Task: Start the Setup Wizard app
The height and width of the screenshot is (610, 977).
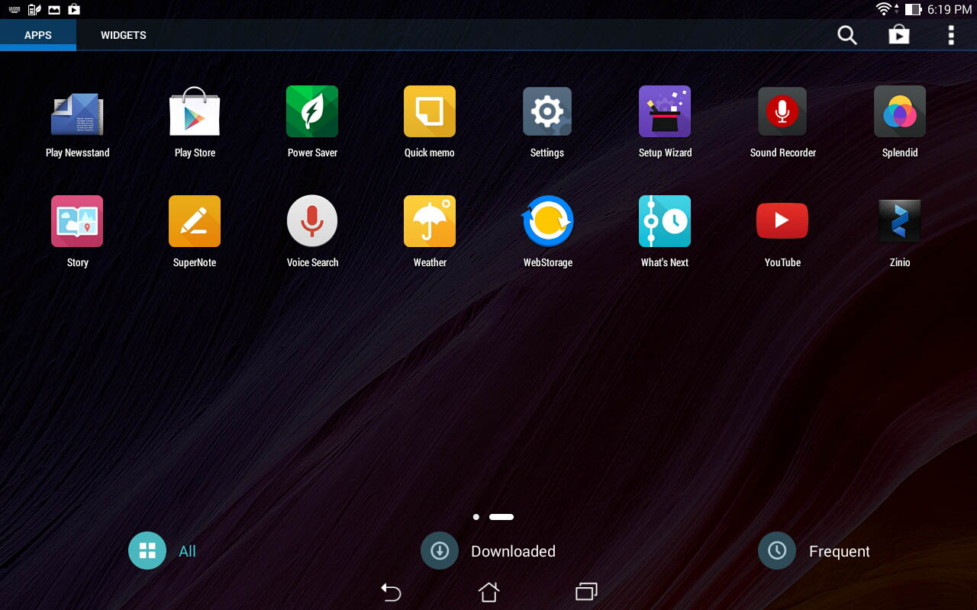Action: coord(665,122)
